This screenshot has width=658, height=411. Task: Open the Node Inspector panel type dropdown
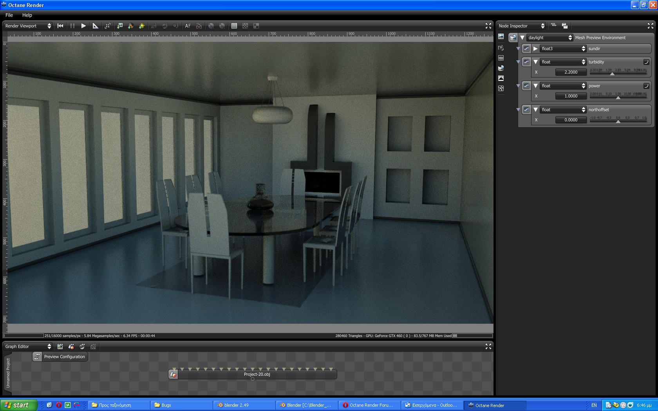[x=521, y=26]
